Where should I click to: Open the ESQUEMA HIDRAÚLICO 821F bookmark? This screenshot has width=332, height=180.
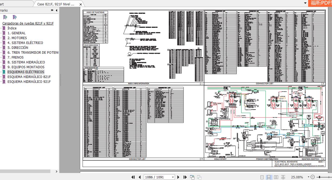click(x=29, y=77)
